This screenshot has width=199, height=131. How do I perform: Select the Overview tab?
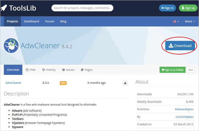(13, 70)
